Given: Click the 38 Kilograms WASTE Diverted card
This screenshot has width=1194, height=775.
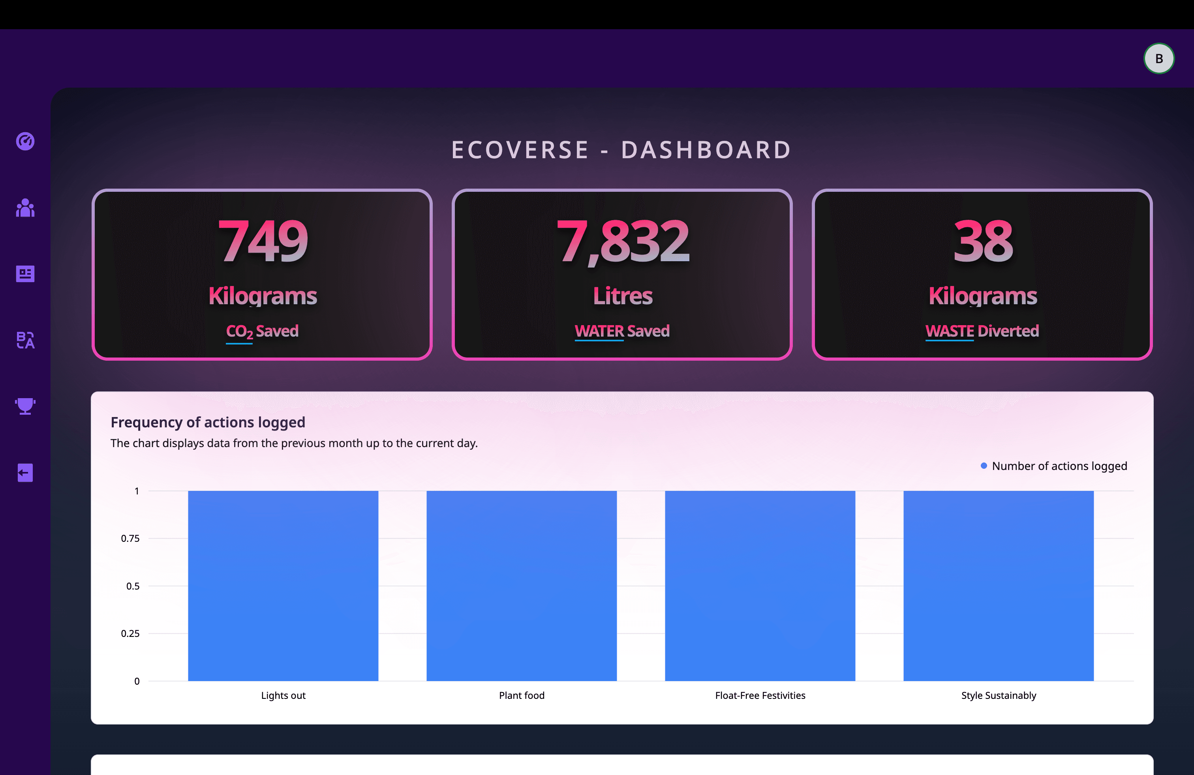Looking at the screenshot, I should pos(982,275).
